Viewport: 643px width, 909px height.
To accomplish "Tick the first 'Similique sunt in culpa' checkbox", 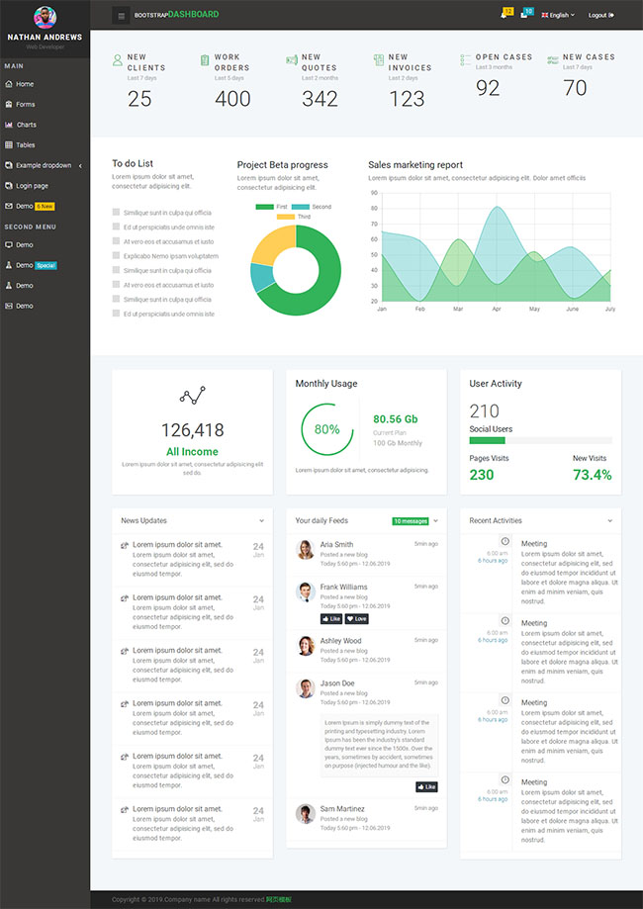I will pyautogui.click(x=116, y=212).
